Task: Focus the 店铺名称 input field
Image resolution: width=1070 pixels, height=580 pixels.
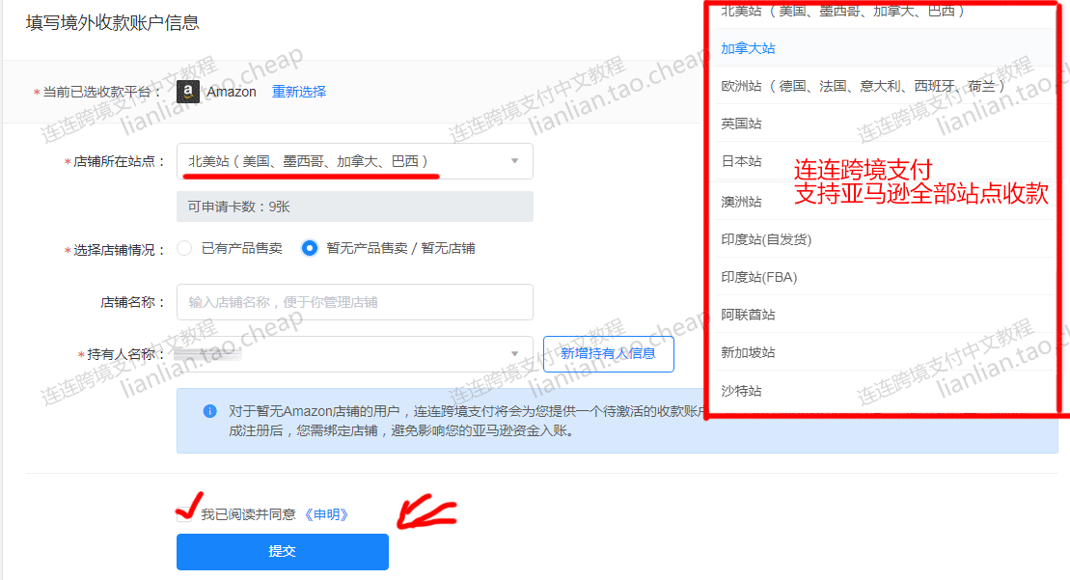Action: coord(354,302)
